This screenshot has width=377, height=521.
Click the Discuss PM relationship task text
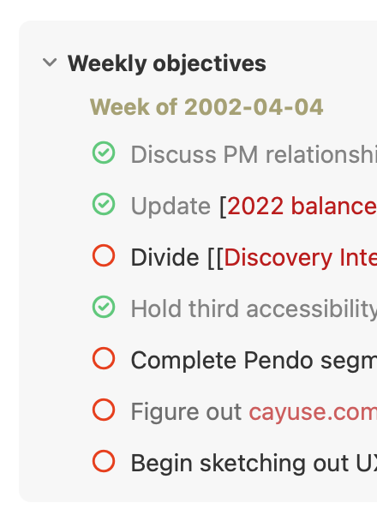[254, 154]
